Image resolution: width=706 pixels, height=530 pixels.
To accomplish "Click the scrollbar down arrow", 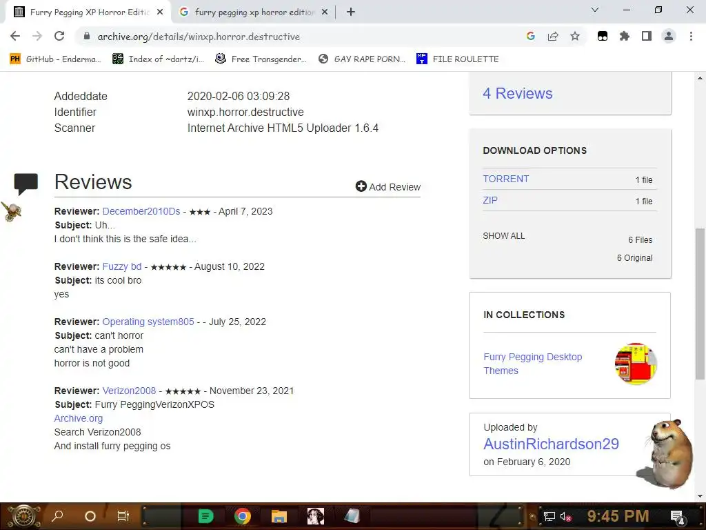I will pyautogui.click(x=700, y=496).
